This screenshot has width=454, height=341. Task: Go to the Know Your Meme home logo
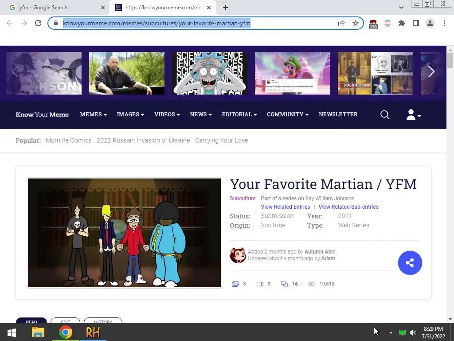[x=42, y=115]
